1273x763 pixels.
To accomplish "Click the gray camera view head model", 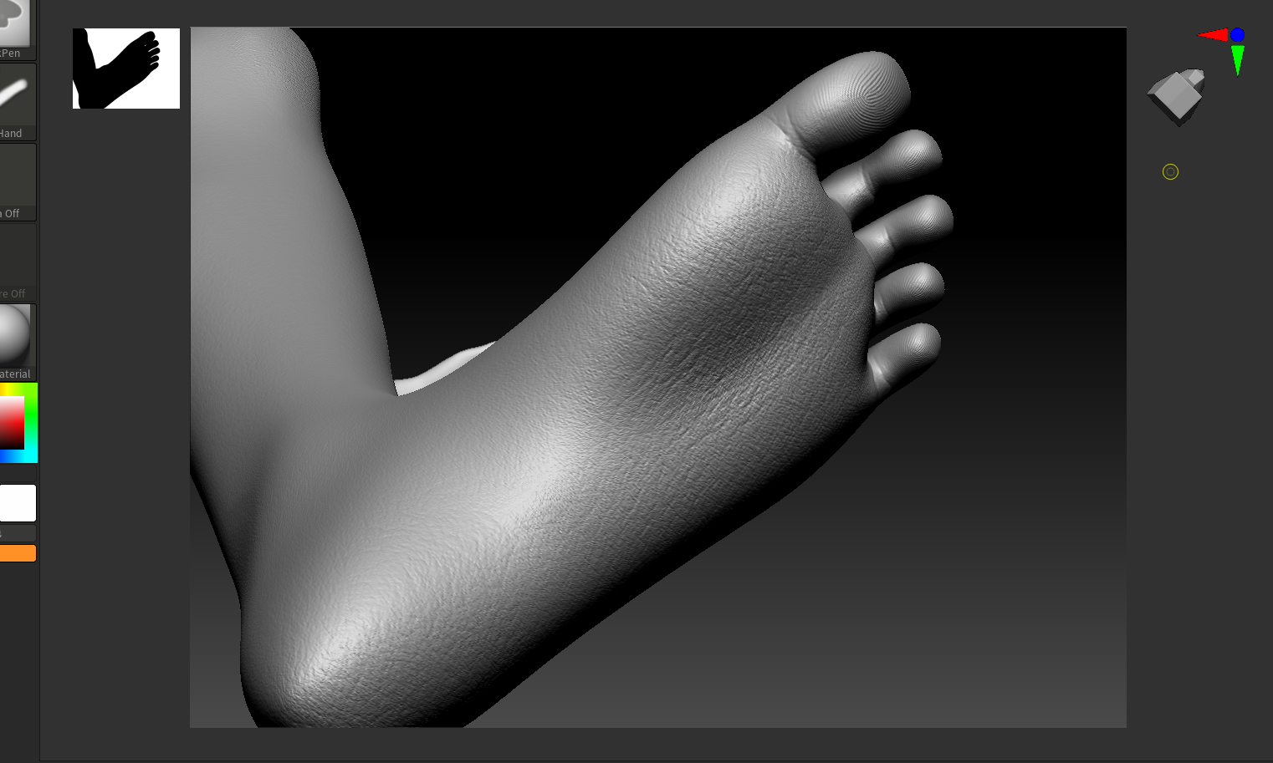I will click(x=1177, y=97).
